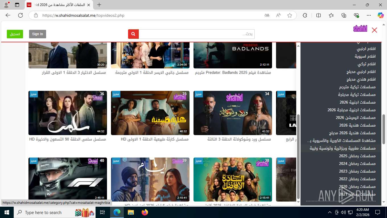Open the browser profile avatar

click(x=6, y=5)
